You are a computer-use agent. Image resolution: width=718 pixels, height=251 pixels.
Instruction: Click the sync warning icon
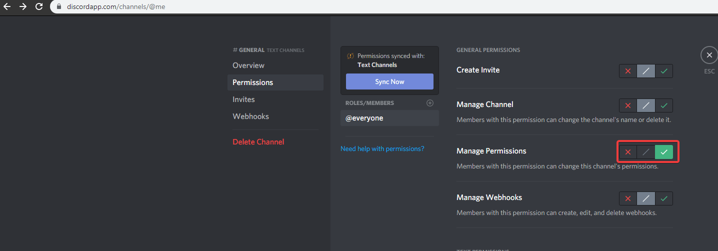[350, 56]
